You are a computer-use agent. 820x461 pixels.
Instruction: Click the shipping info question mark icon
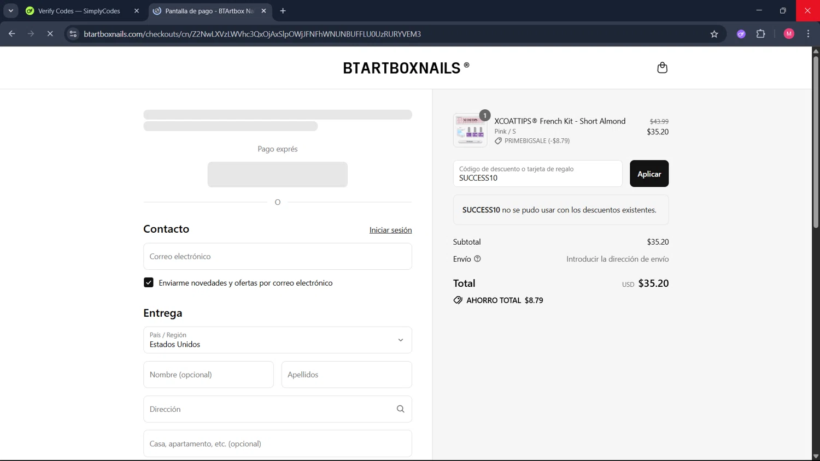pos(477,259)
